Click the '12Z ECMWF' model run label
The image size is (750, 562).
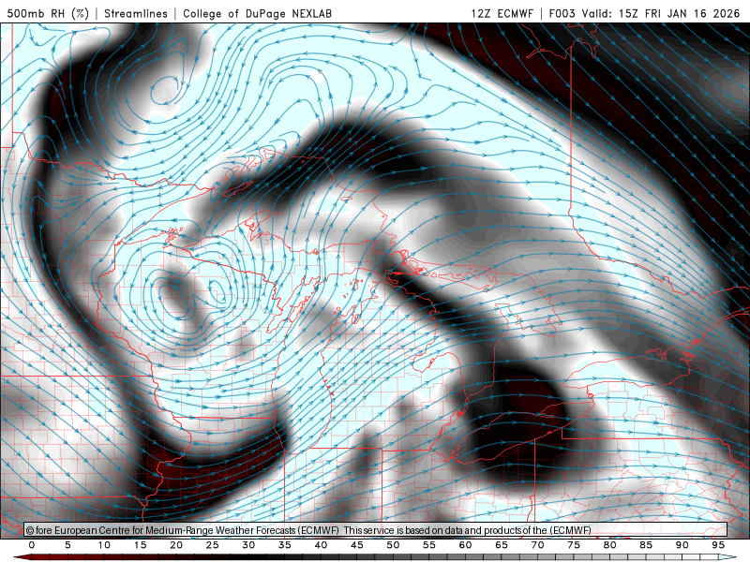click(x=502, y=13)
